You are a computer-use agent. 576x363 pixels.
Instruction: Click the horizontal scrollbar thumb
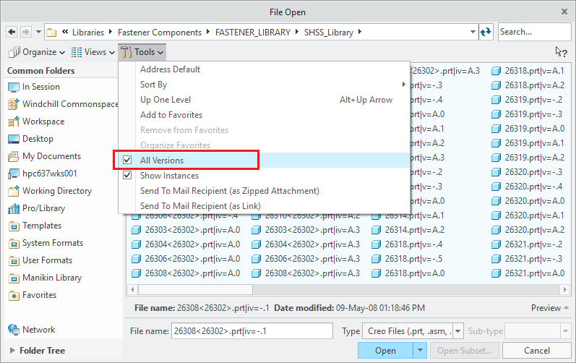pos(195,289)
